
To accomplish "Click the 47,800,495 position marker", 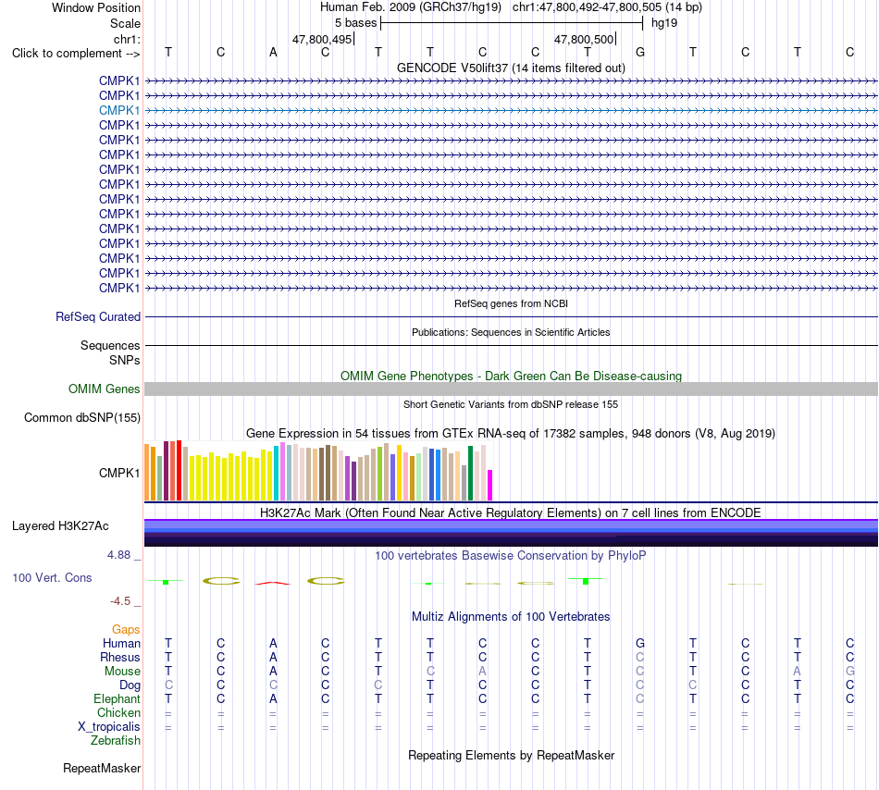I will [322, 39].
